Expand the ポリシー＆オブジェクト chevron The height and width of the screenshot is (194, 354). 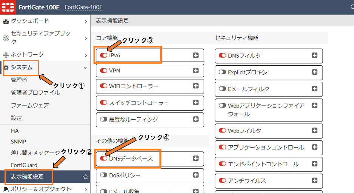pyautogui.click(x=86, y=190)
